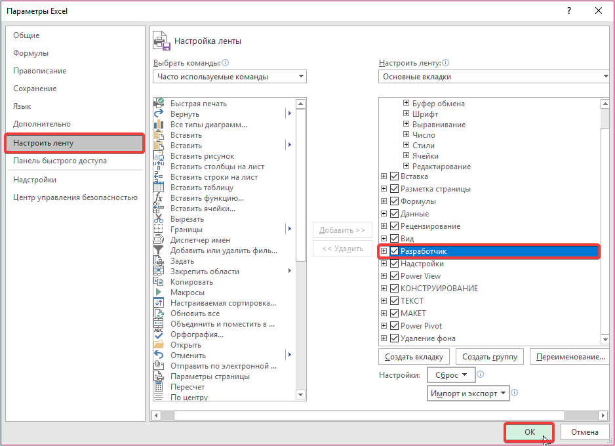This screenshot has width=615, height=446.
Task: Click the Spelling check icon
Action: (159, 334)
